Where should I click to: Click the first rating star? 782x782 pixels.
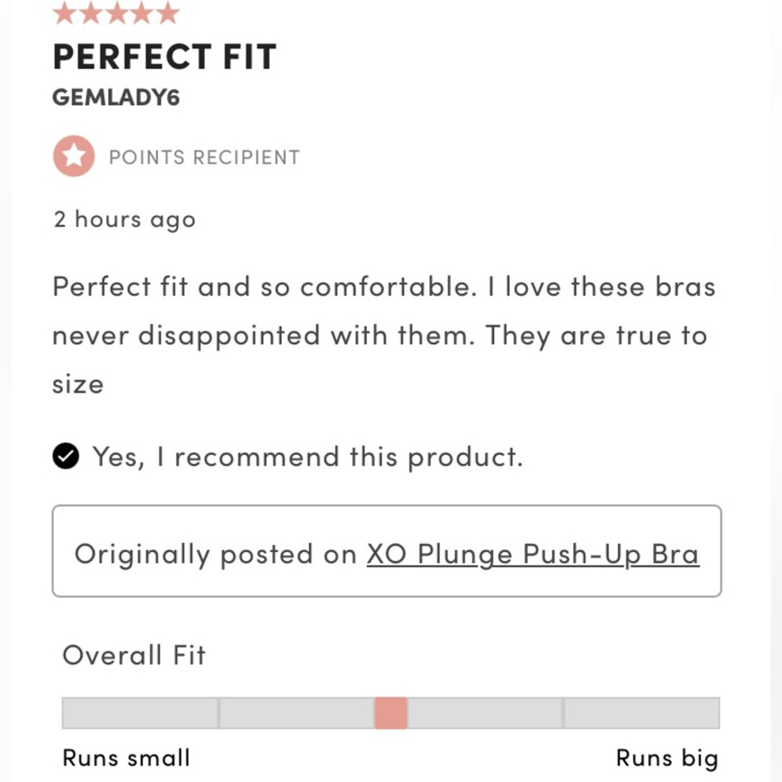(65, 13)
